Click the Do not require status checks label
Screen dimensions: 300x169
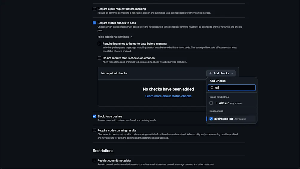129,58
